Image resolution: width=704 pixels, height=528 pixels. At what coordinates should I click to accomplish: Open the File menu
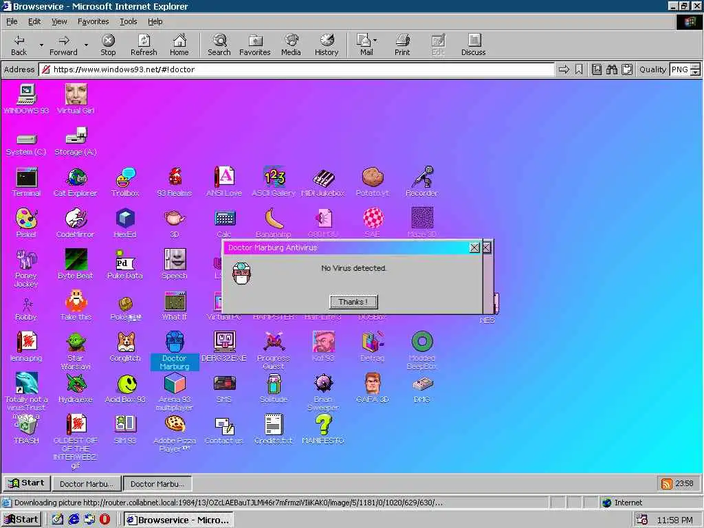click(12, 21)
